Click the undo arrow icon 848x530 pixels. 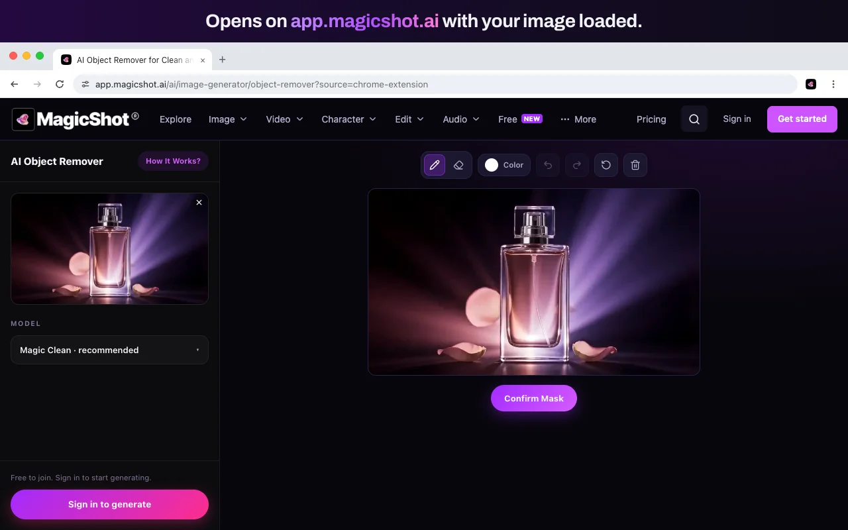[548, 165]
